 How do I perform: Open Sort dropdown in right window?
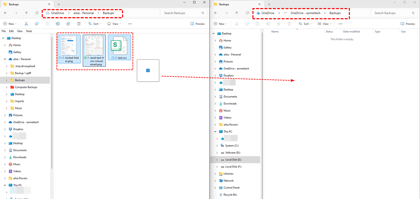pos(305,24)
